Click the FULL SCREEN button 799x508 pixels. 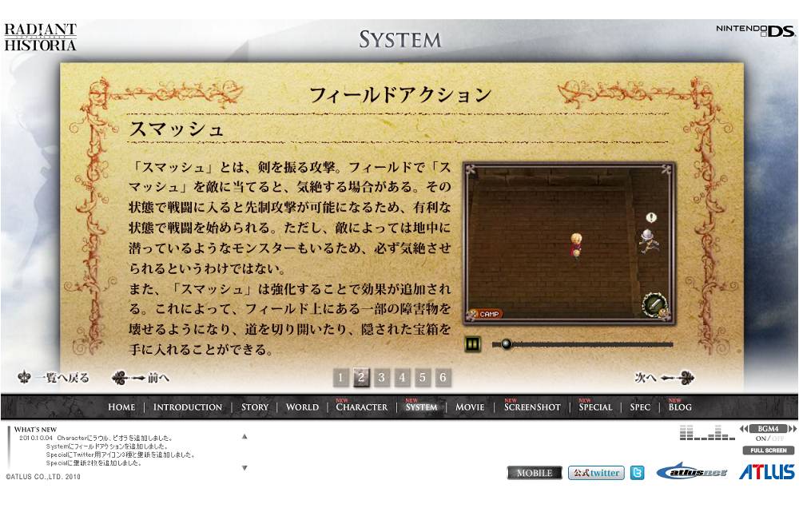click(769, 450)
